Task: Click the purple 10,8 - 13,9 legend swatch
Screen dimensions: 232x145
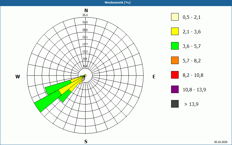Action: click(x=175, y=89)
